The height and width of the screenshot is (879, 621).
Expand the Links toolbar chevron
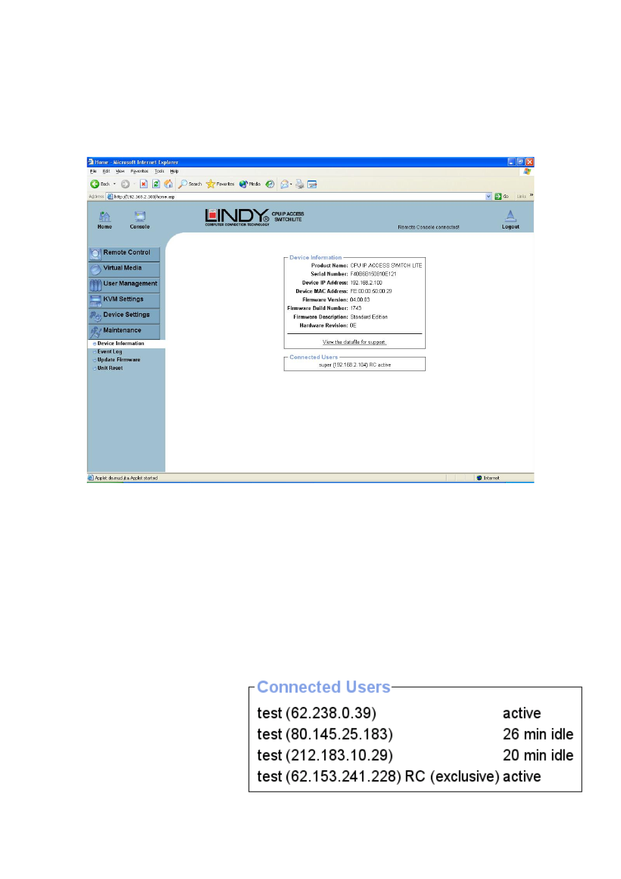point(531,195)
